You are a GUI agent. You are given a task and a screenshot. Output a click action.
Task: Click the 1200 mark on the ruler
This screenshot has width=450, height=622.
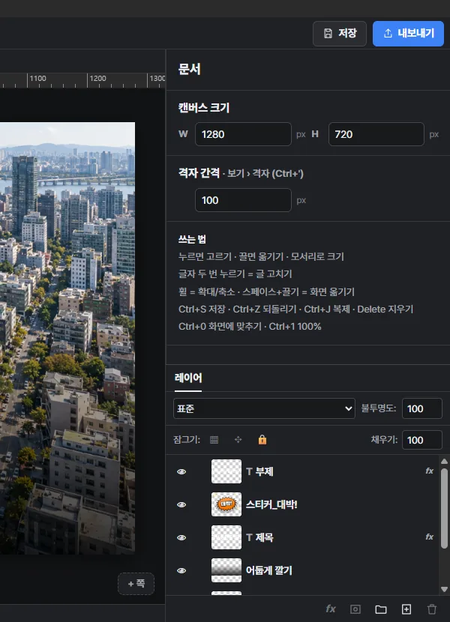[x=97, y=78]
